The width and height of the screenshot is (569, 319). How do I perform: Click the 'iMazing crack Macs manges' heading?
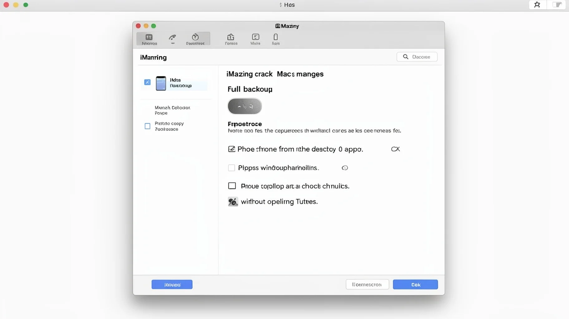coord(275,74)
